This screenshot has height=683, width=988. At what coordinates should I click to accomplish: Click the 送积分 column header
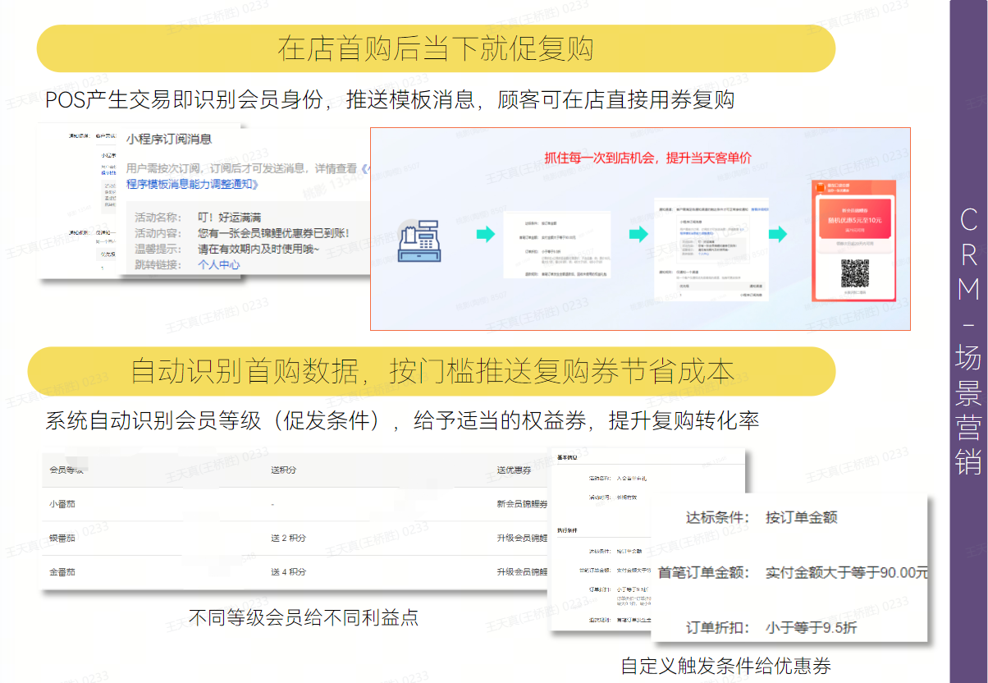click(x=283, y=470)
